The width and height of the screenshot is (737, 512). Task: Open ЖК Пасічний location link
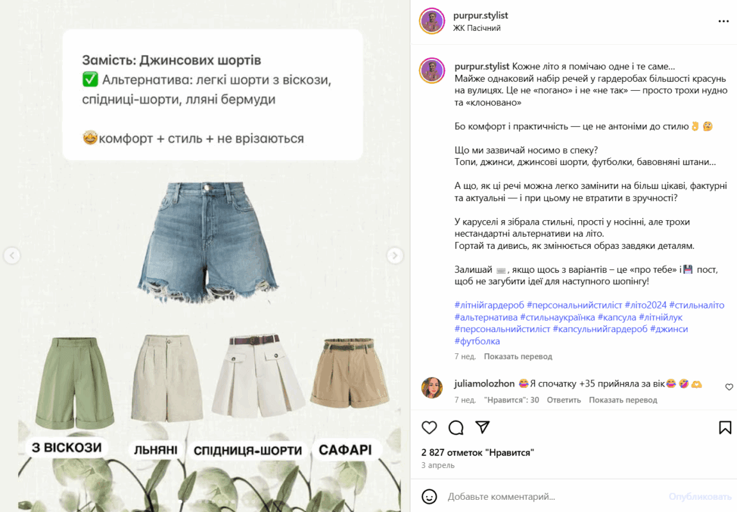pyautogui.click(x=477, y=28)
